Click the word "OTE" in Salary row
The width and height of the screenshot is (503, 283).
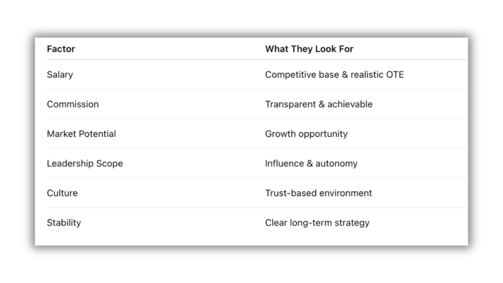click(394, 75)
